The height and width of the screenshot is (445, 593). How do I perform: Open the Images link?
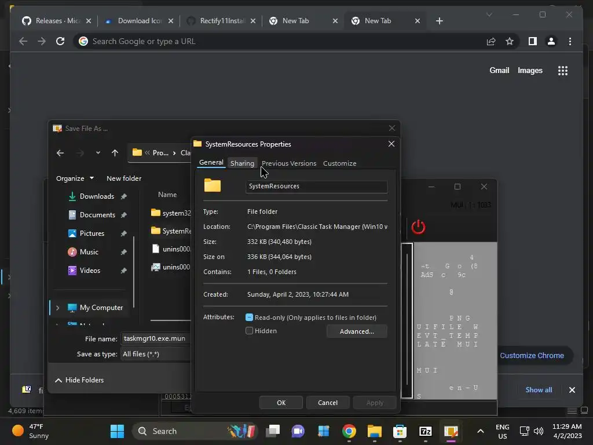coord(530,70)
